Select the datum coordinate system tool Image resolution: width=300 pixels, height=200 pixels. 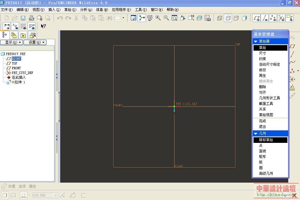tap(292, 79)
